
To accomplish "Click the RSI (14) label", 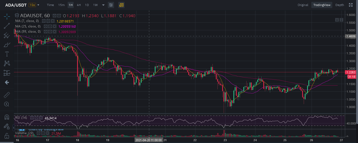I will point(21,118).
